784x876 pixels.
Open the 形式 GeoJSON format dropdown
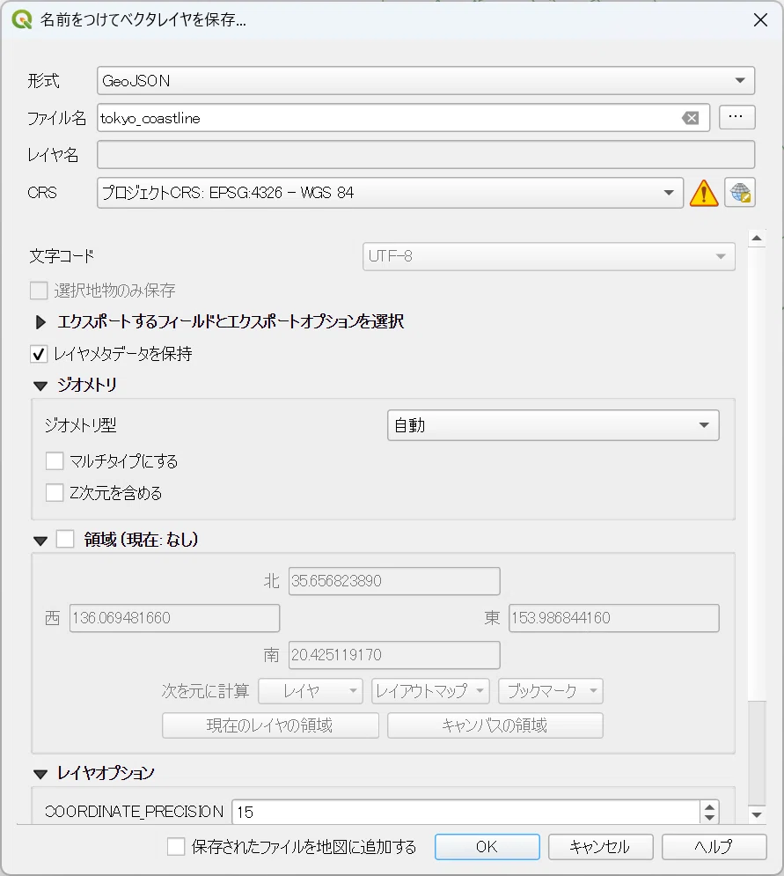click(426, 81)
